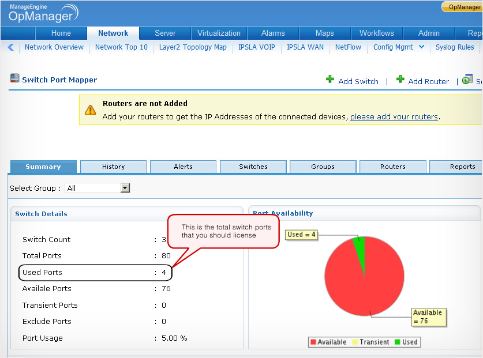Open the Alarms menu tab
This screenshot has width=483, height=358.
[273, 33]
